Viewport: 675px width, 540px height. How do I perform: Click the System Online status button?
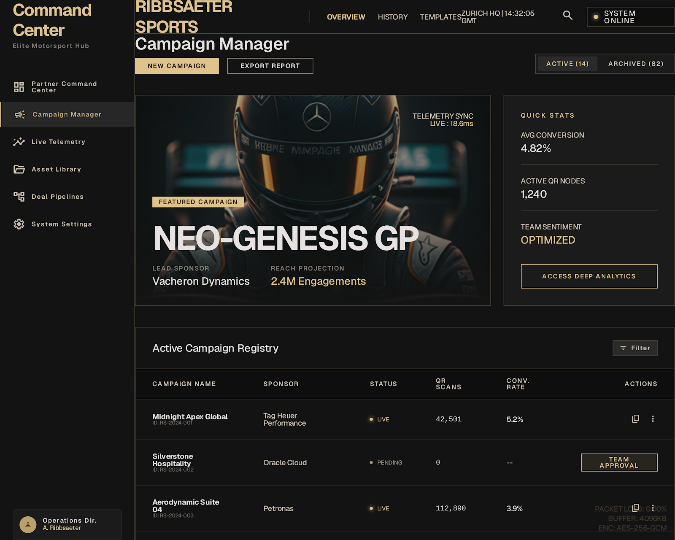(631, 17)
